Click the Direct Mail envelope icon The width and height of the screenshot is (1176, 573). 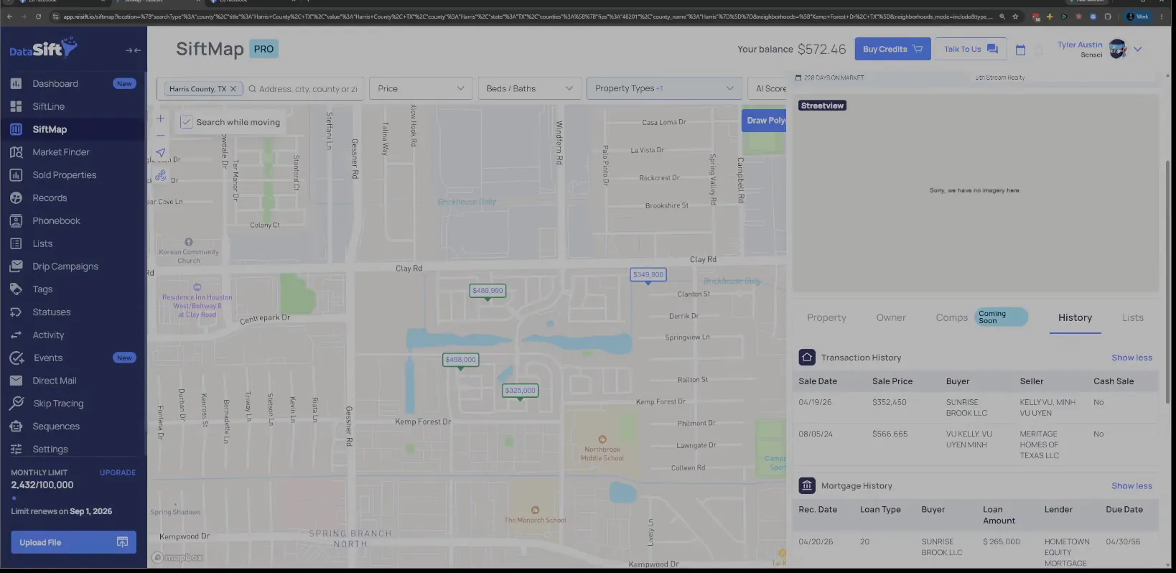tap(16, 381)
